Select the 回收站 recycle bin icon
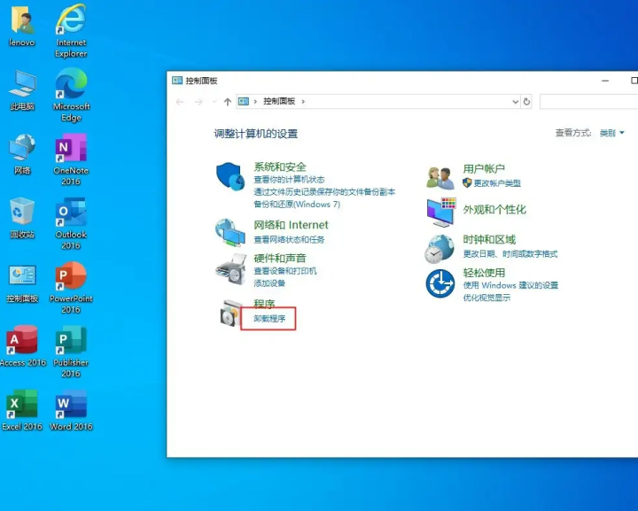Image resolution: width=638 pixels, height=511 pixels. (22, 215)
